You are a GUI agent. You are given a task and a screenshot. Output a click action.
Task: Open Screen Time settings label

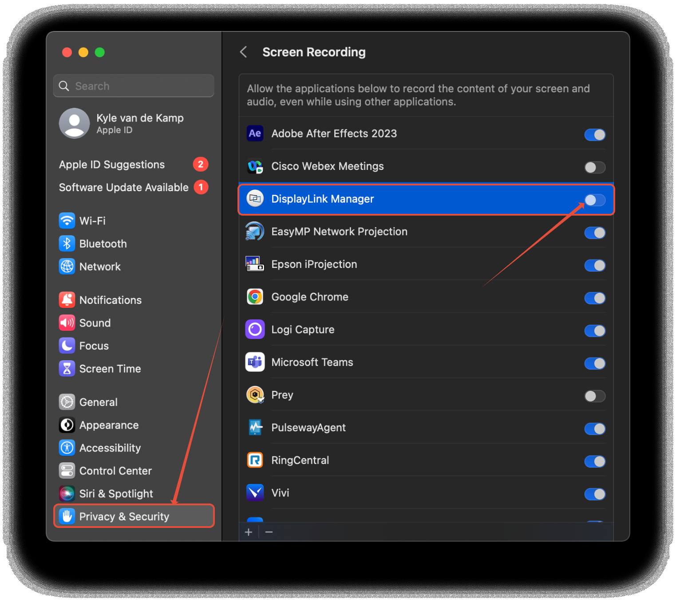tap(110, 369)
